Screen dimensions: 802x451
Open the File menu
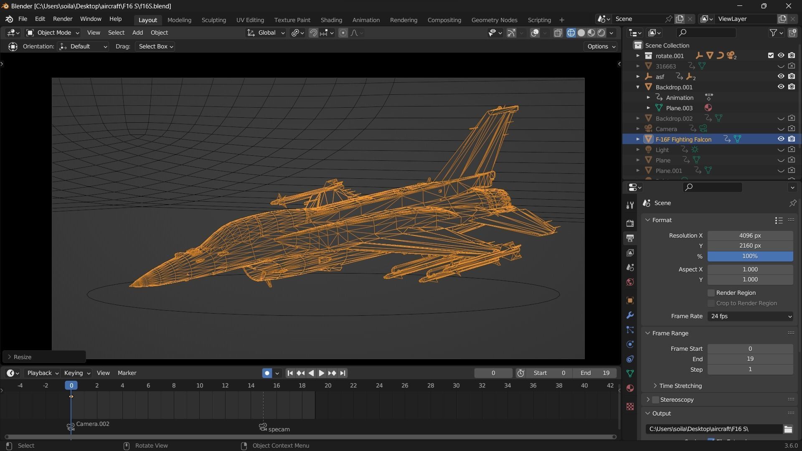[x=23, y=19]
